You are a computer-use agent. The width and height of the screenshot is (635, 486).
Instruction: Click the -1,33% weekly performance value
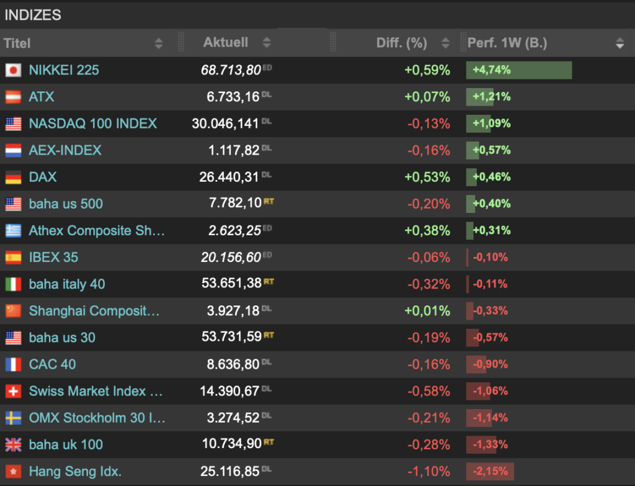coord(491,444)
